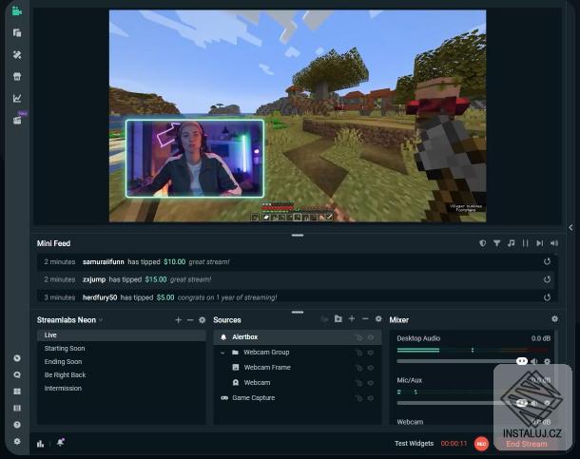The width and height of the screenshot is (580, 459).
Task: Mute event sounds in Mini Feed
Action: [x=554, y=243]
